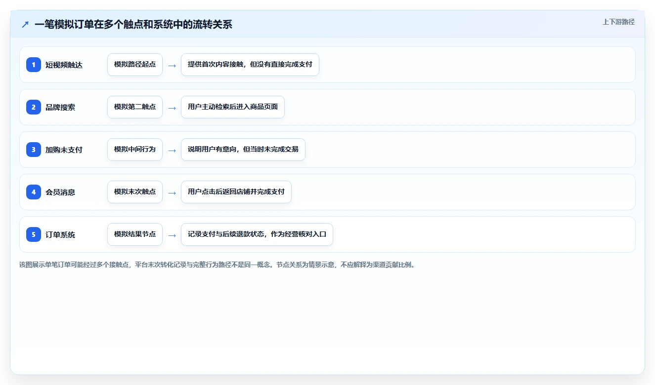Viewport: 655px width, 385px height.
Task: Select step badge number 1
Action: point(34,64)
